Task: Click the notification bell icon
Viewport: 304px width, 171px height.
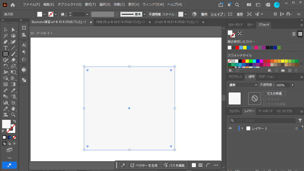Action: [229, 5]
